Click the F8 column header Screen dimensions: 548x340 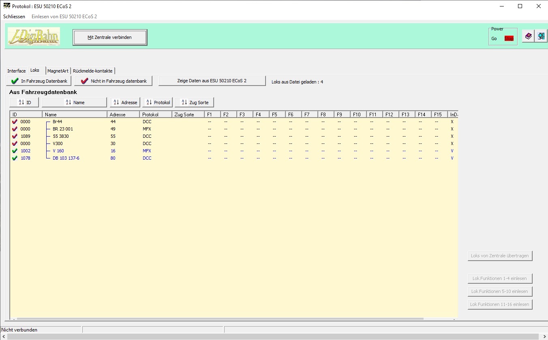point(326,115)
